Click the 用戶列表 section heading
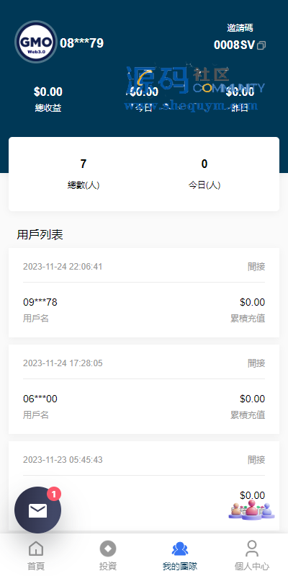 point(40,235)
